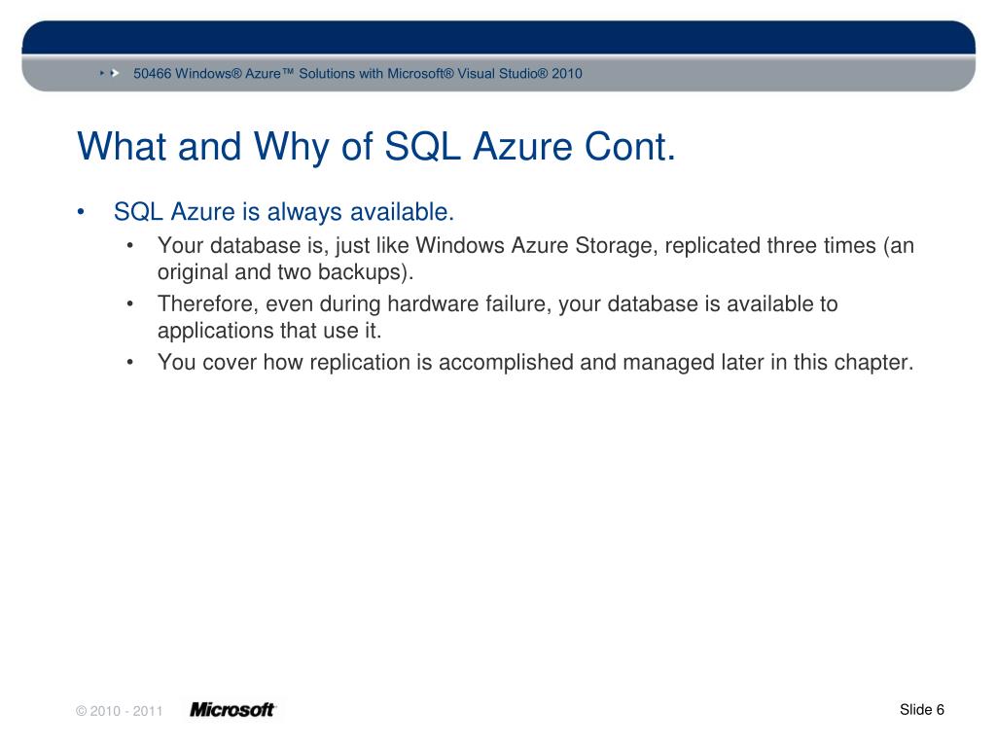Click the bullet dot before 'Your database is'
The height and width of the screenshot is (747, 996).
pos(130,246)
